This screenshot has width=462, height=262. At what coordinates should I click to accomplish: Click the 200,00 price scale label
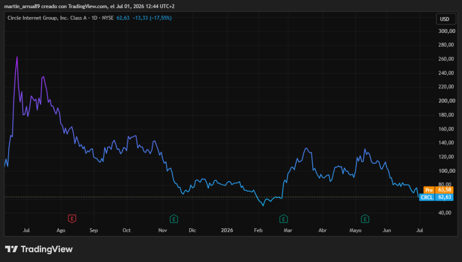447,101
